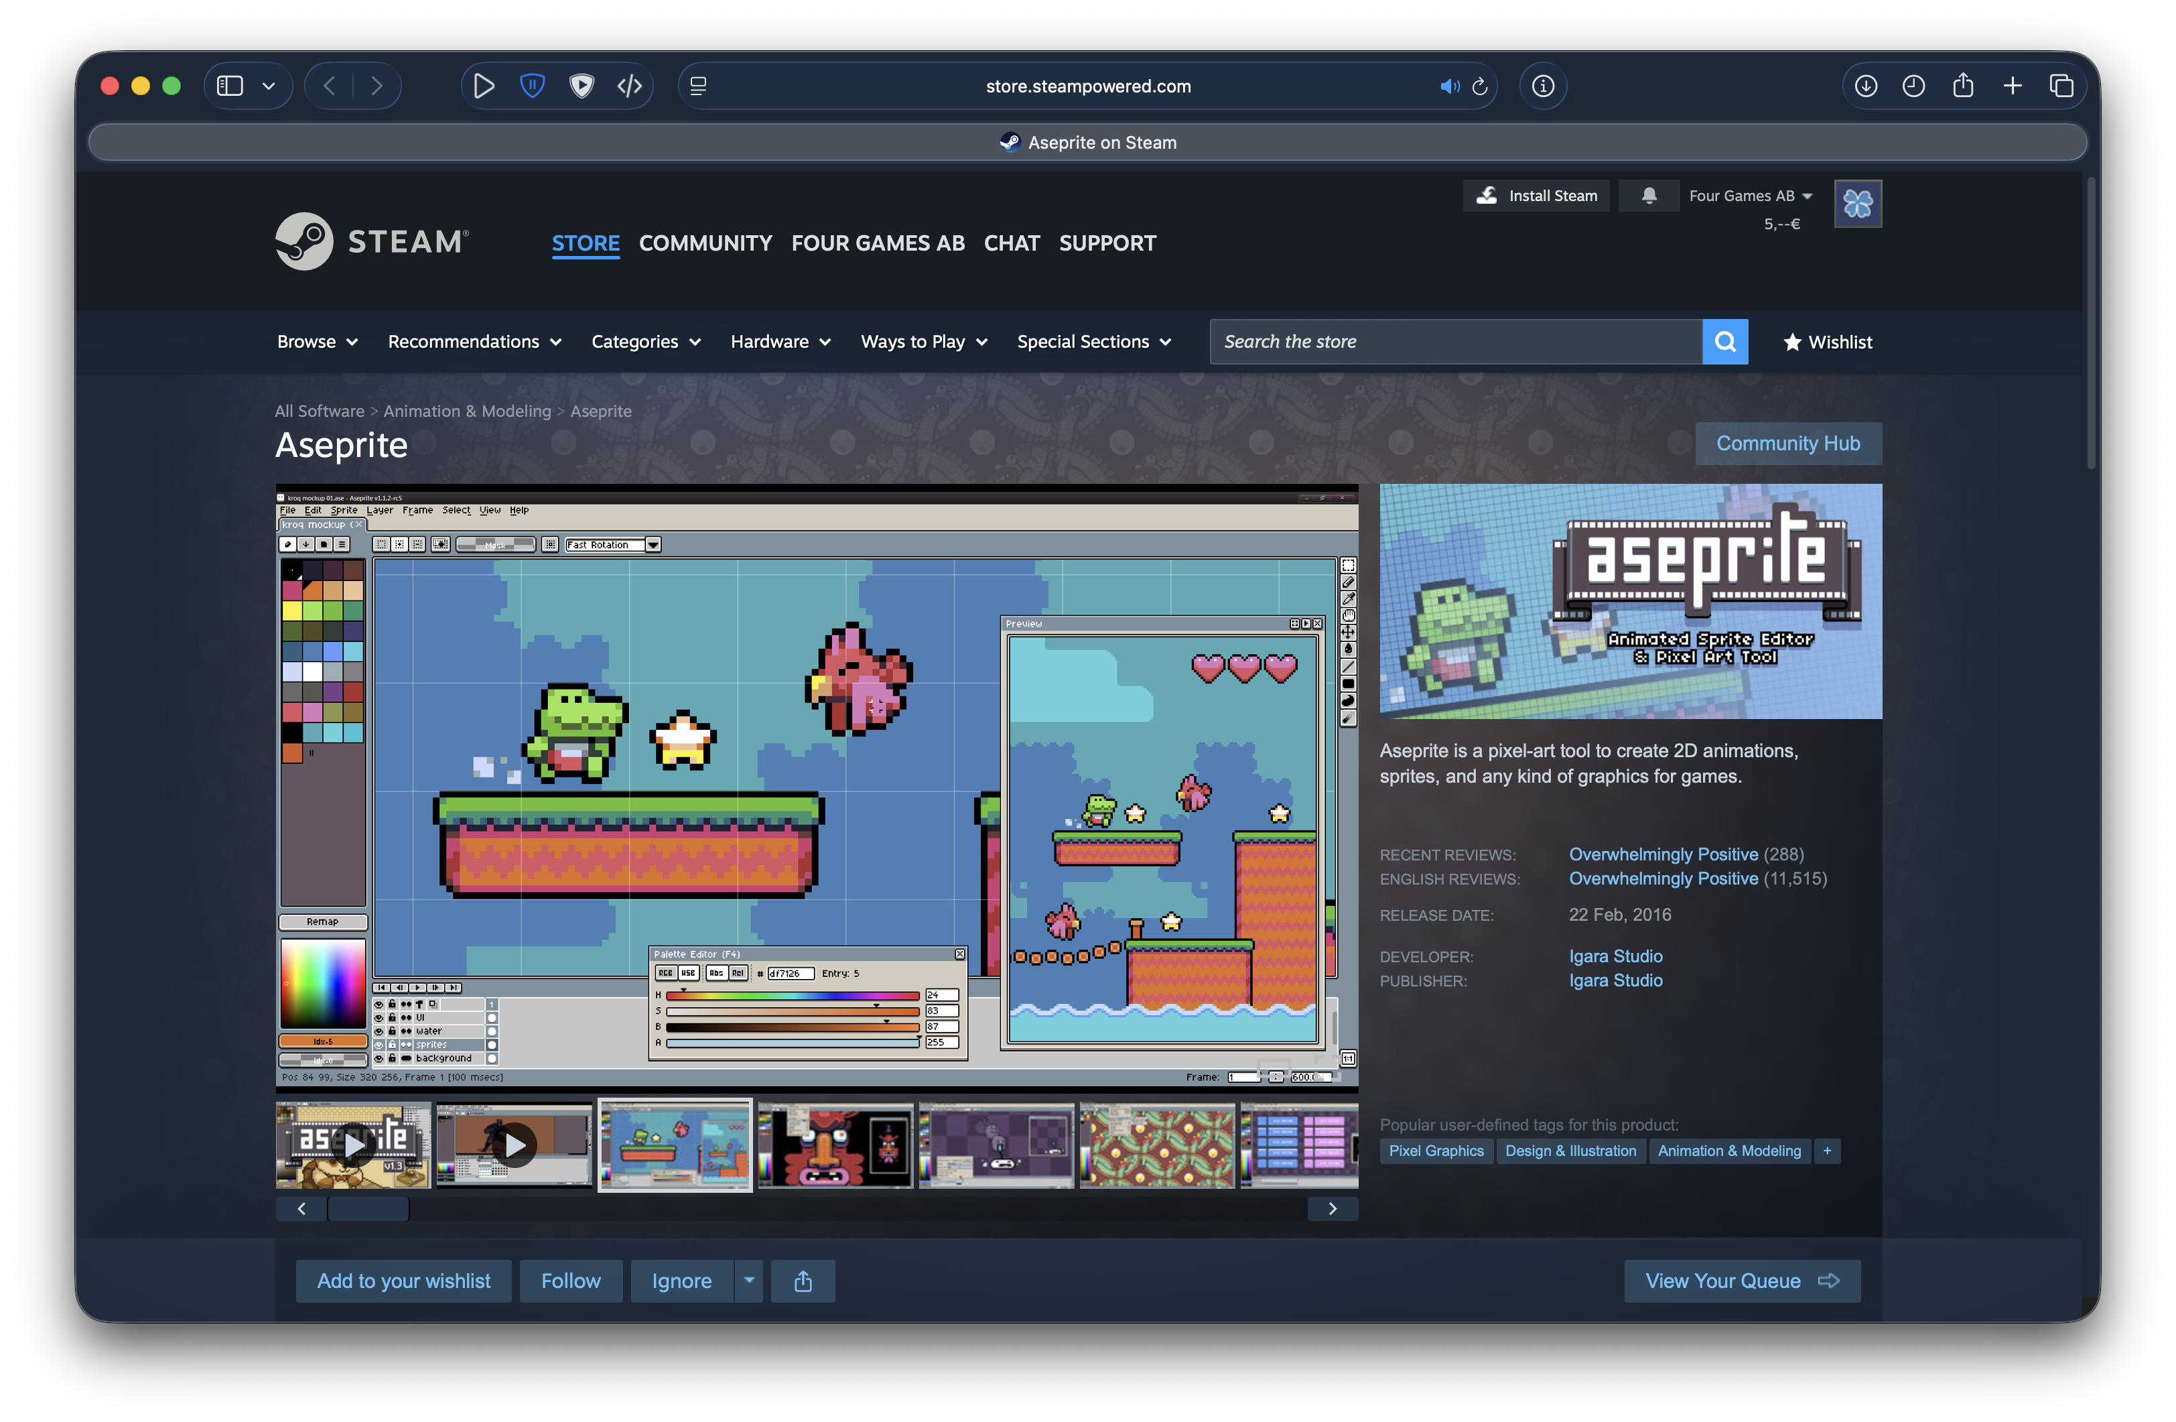Follow the Animation & Modeling breadcrumb
This screenshot has height=1422, width=2176.
pos(467,411)
